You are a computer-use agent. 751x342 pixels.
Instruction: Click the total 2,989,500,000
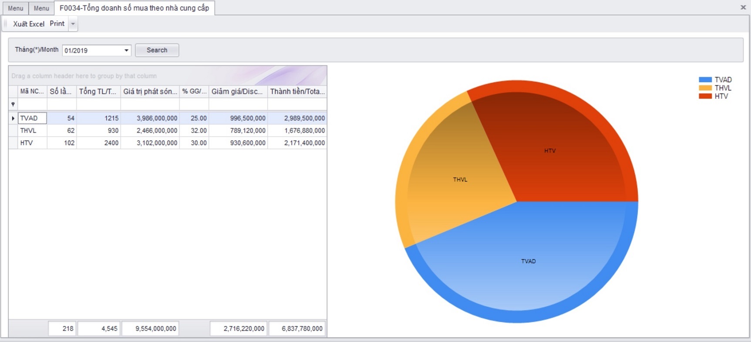(297, 118)
